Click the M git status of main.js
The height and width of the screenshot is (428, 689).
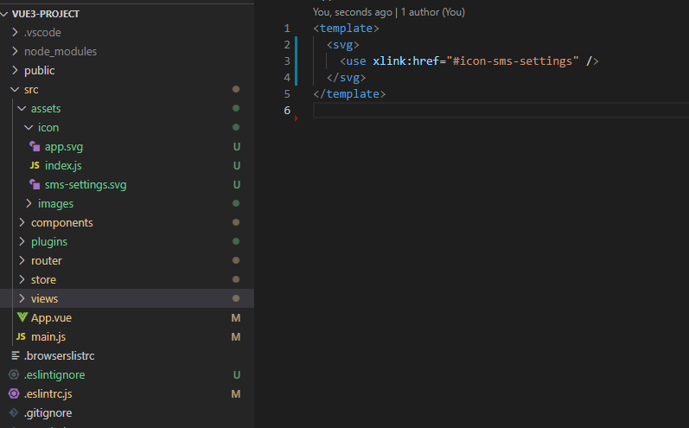236,337
